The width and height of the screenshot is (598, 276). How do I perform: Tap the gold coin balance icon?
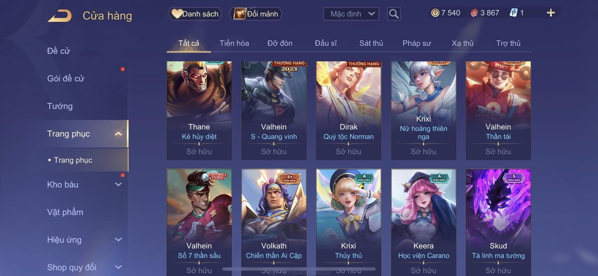[x=435, y=13]
